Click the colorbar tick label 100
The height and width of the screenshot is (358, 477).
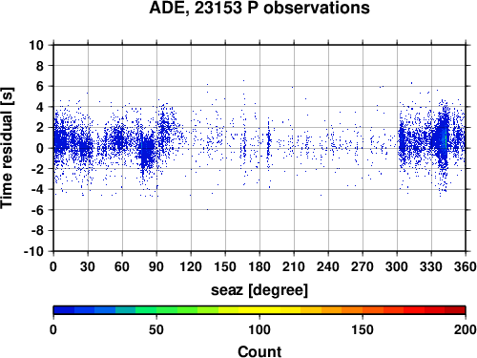pos(259,329)
